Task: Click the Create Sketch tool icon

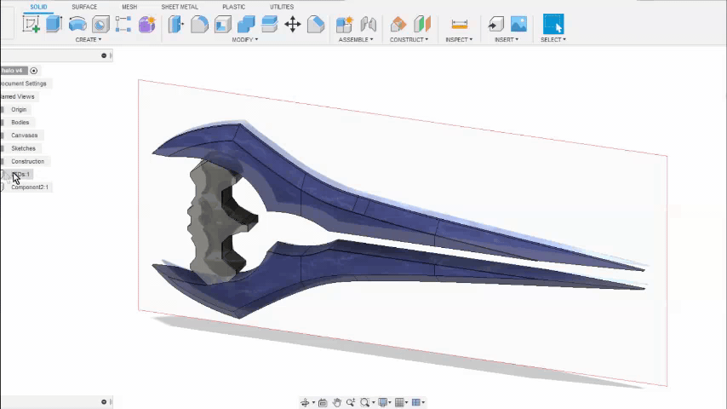Action: (31, 24)
